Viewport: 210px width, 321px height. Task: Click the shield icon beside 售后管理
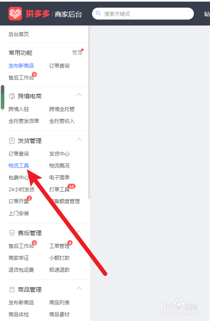click(12, 233)
